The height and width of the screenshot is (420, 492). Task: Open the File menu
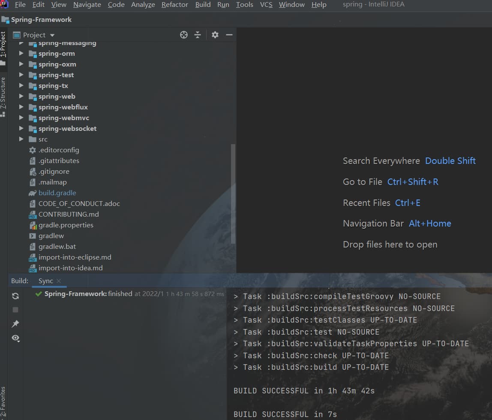20,4
